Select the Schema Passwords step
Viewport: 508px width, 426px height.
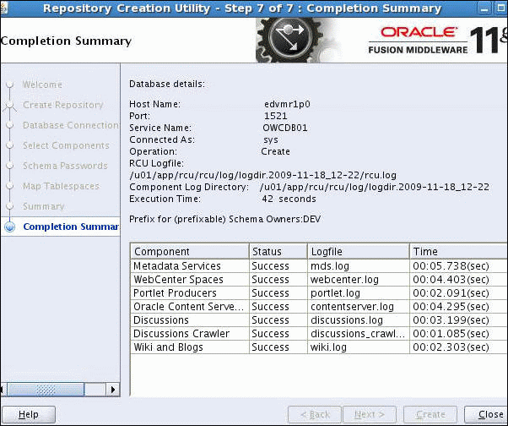[65, 166]
